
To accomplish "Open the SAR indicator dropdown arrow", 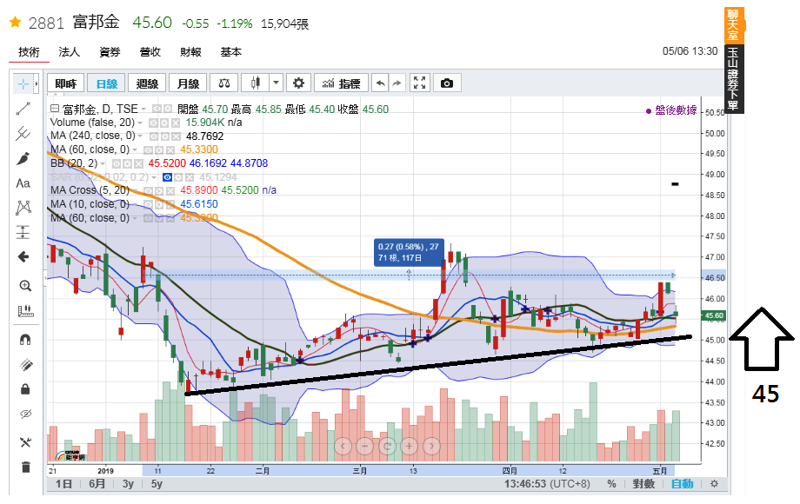I will pyautogui.click(x=154, y=177).
